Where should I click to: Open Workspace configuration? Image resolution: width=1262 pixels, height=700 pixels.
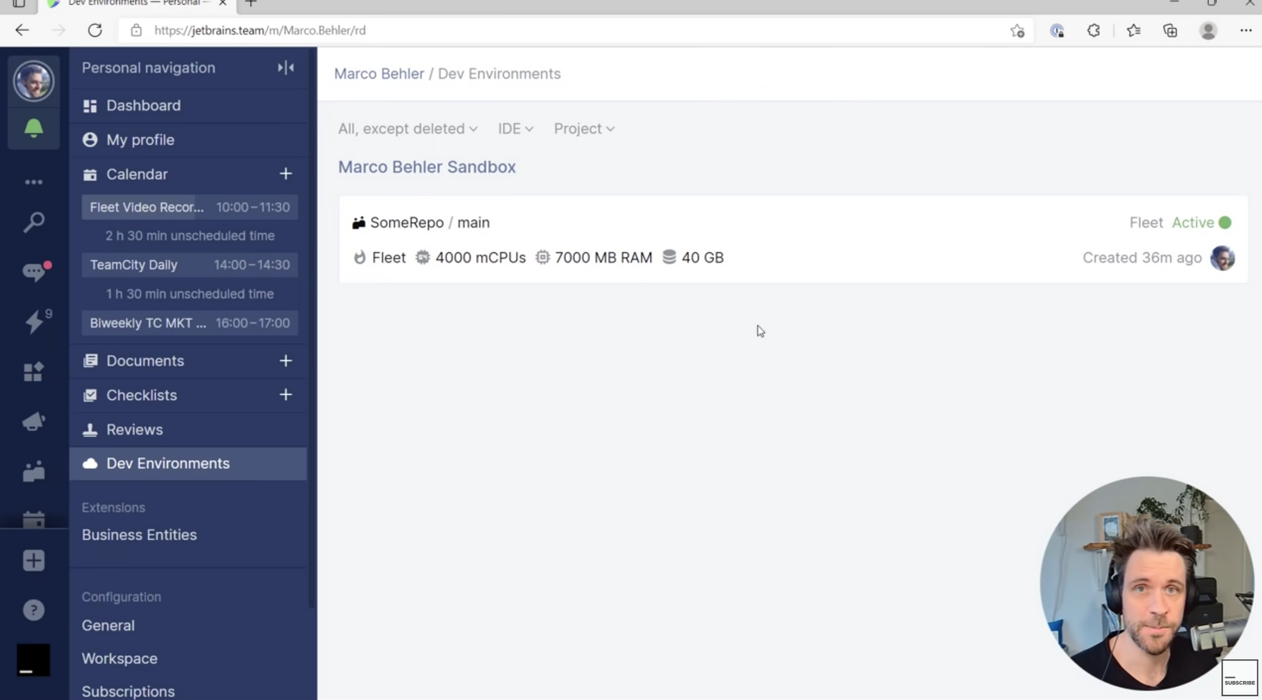pyautogui.click(x=119, y=658)
